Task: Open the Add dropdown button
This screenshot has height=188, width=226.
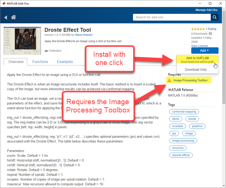Action: pos(205,50)
